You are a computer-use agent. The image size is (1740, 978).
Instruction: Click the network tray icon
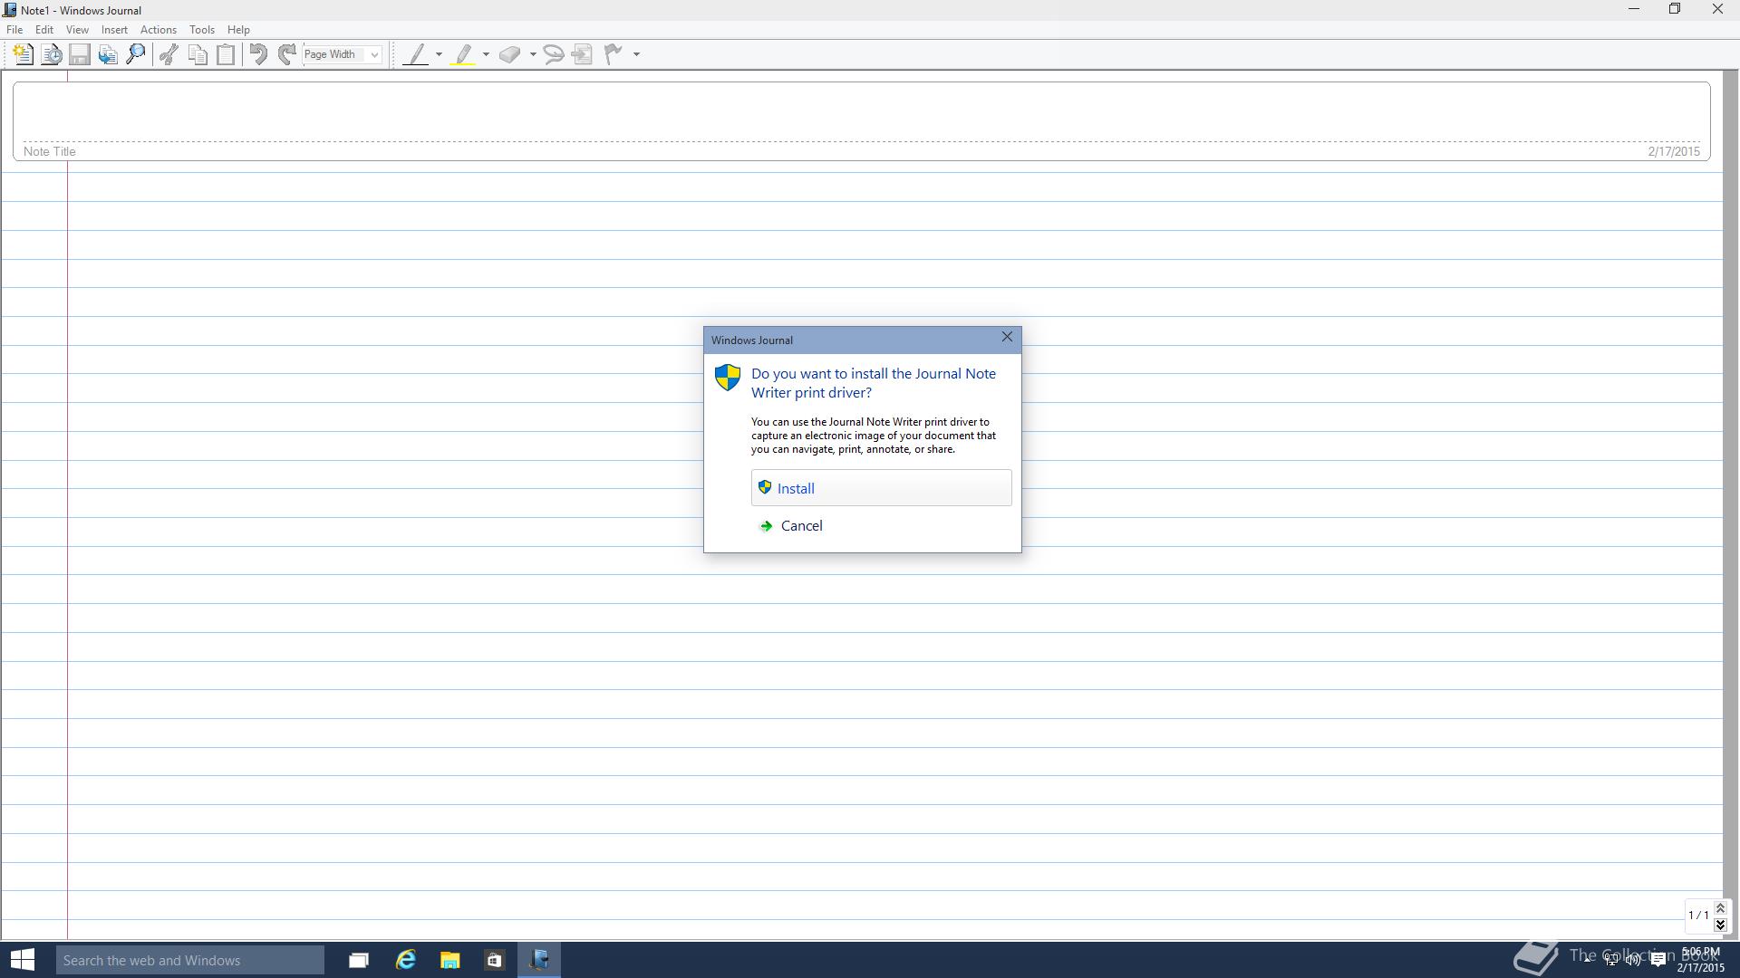[1610, 960]
